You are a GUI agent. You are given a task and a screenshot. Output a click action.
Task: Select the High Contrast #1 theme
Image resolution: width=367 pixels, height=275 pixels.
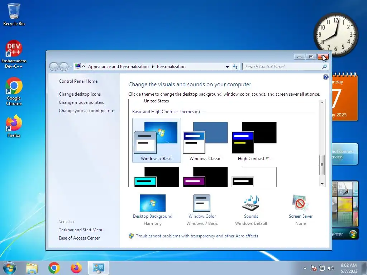254,140
